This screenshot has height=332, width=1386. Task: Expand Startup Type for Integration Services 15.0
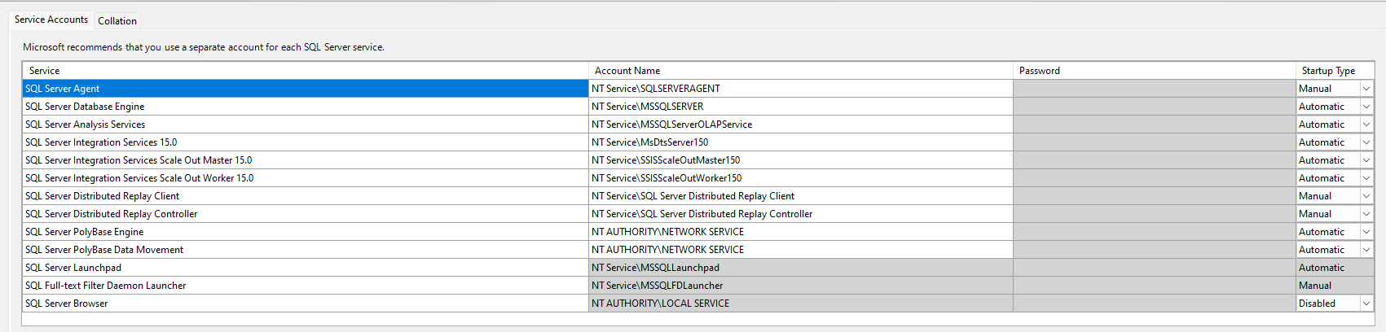click(1366, 142)
